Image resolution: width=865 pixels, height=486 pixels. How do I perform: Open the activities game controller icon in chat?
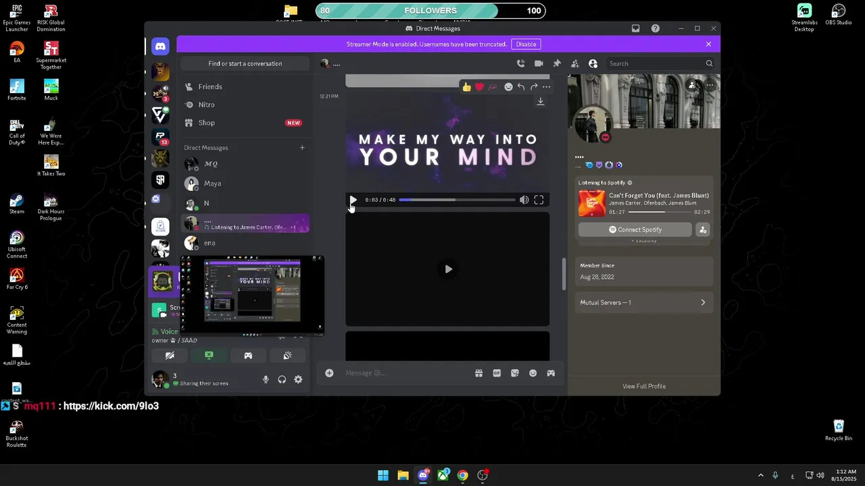pyautogui.click(x=551, y=373)
